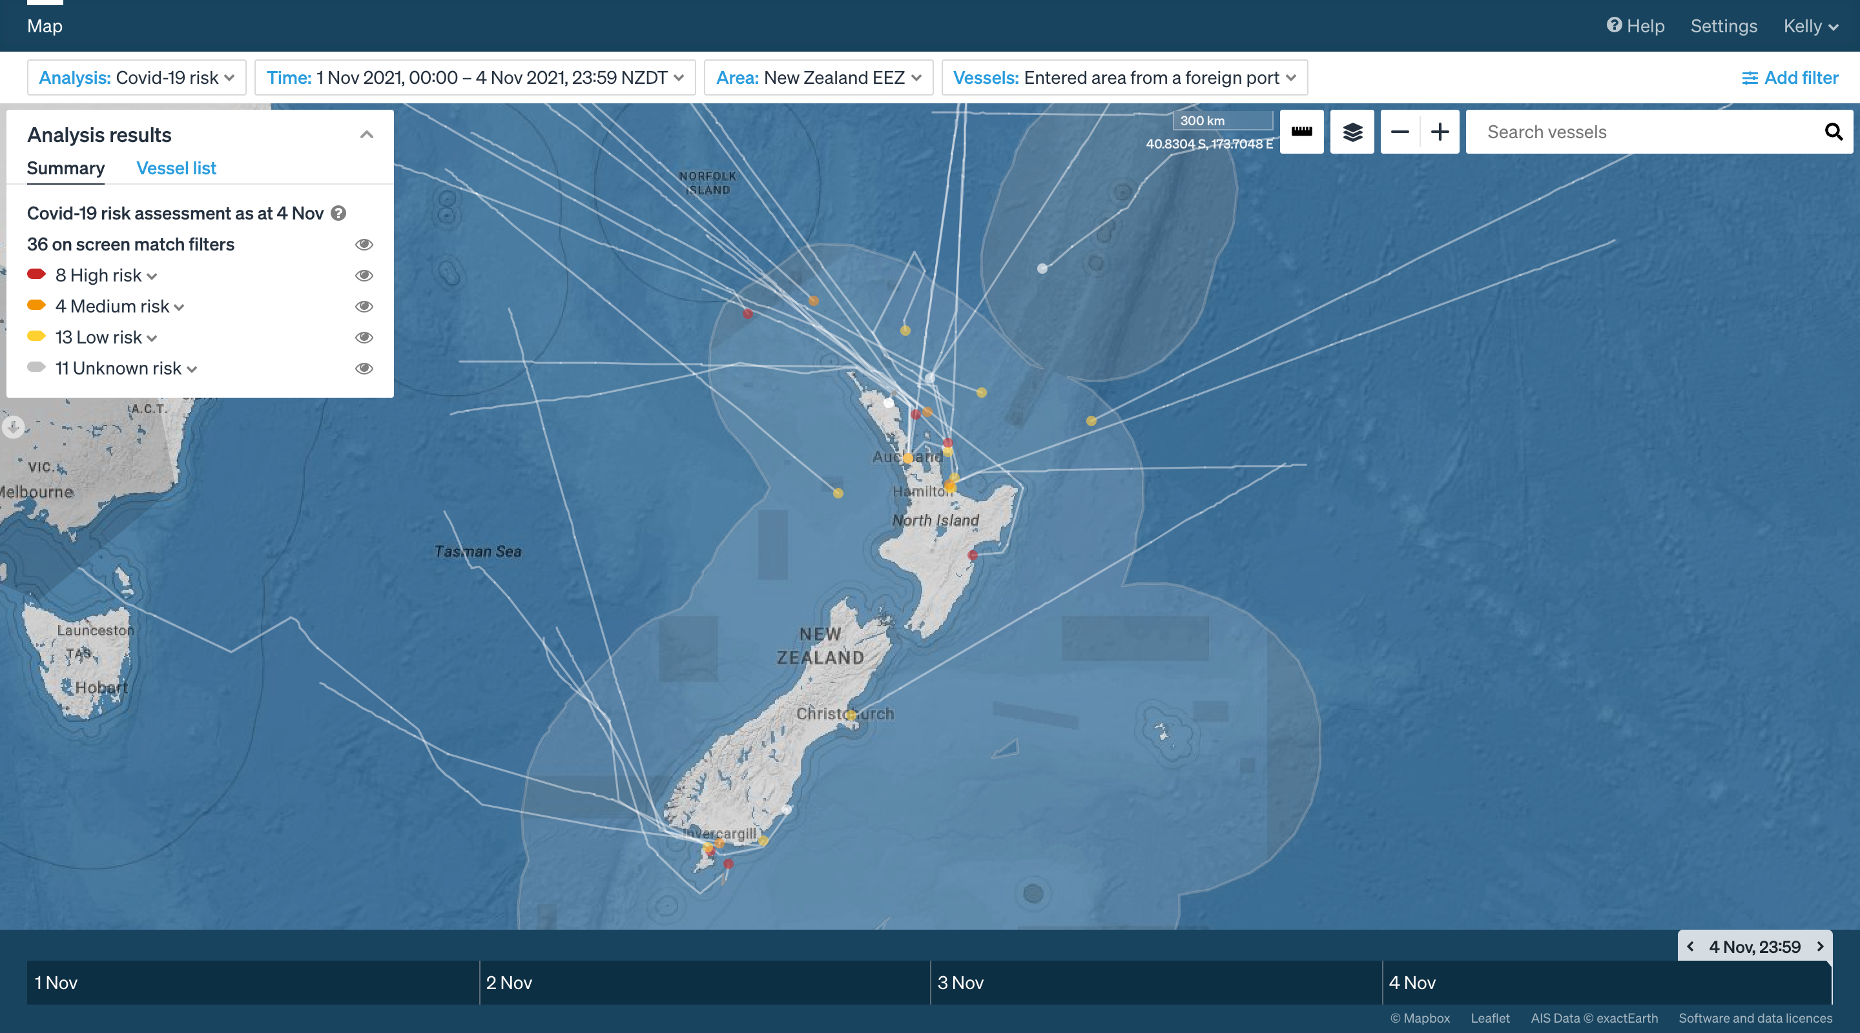Zoom out of the map
1860x1033 pixels.
[1400, 131]
